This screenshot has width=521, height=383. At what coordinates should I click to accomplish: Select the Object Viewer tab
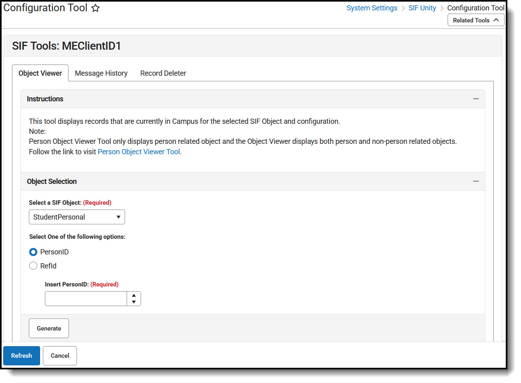pyautogui.click(x=40, y=73)
